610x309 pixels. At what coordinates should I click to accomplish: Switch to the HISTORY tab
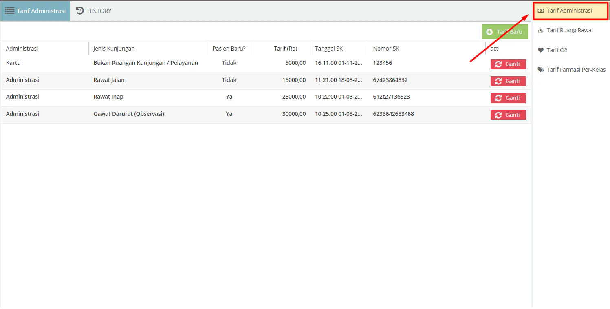[x=93, y=11]
